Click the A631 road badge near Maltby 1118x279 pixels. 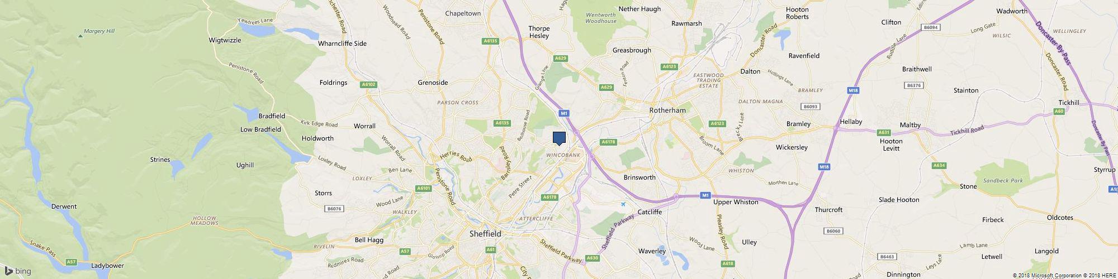pyautogui.click(x=884, y=133)
